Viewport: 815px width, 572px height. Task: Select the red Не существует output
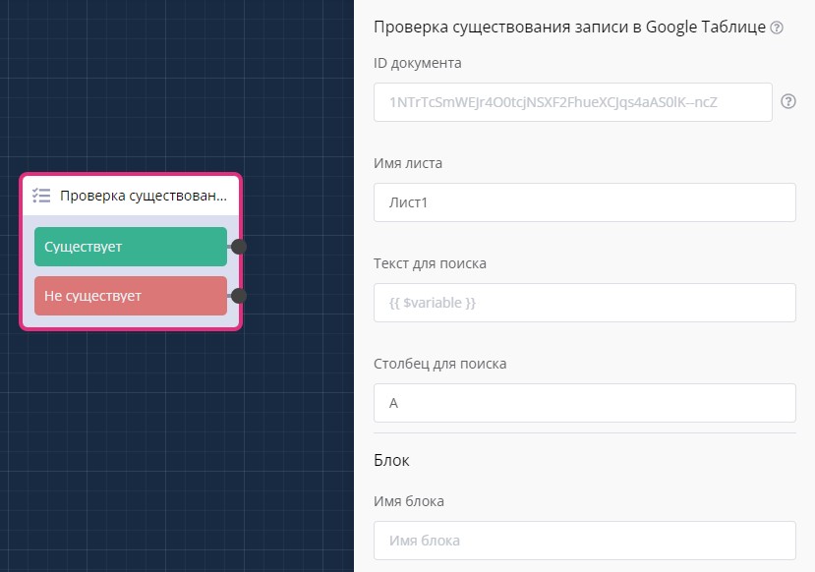click(x=130, y=296)
